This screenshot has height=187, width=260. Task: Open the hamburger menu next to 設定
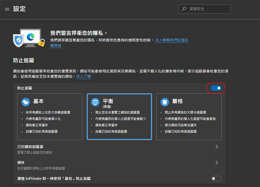click(x=7, y=9)
